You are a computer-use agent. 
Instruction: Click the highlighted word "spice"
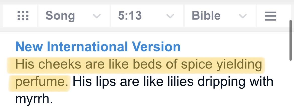point(200,65)
